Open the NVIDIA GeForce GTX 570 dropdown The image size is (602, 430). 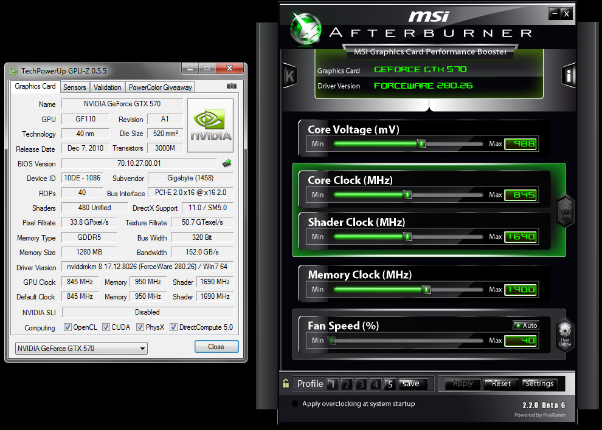point(81,348)
